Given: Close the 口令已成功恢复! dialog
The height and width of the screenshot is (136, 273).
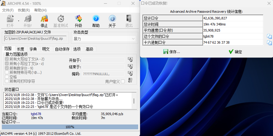Looking at the screenshot, I should pos(269,3).
